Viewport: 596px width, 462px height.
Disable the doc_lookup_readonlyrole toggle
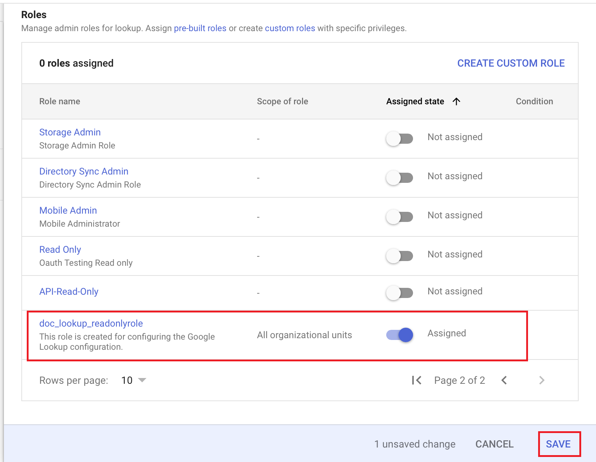coord(399,335)
